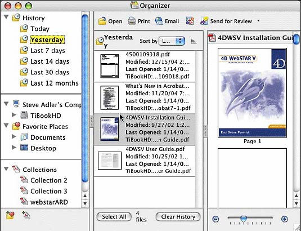This screenshot has width=301, height=231.
Task: Choose Last 14 days in History
Action: click(50, 61)
